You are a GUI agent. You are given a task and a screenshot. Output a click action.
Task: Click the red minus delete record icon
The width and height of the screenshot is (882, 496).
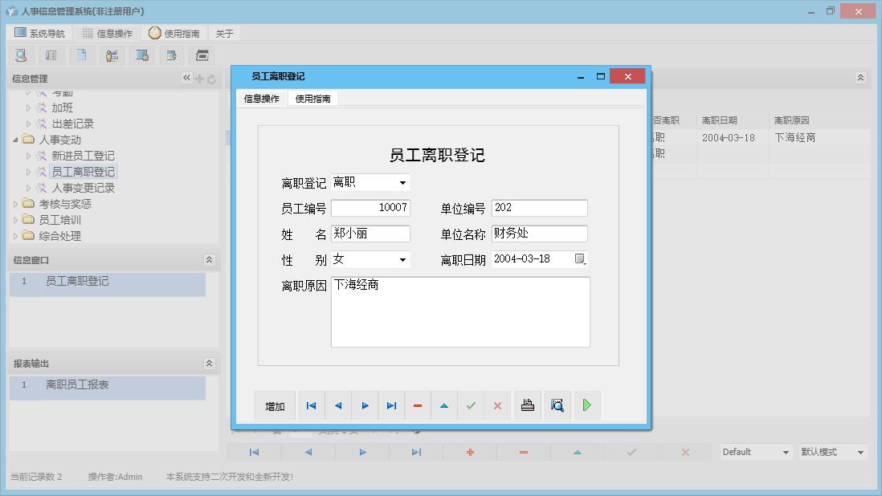418,405
